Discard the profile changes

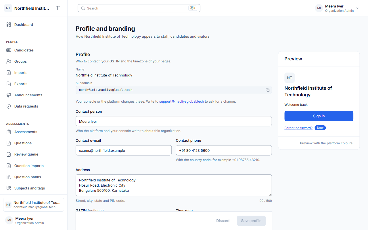pyautogui.click(x=223, y=221)
